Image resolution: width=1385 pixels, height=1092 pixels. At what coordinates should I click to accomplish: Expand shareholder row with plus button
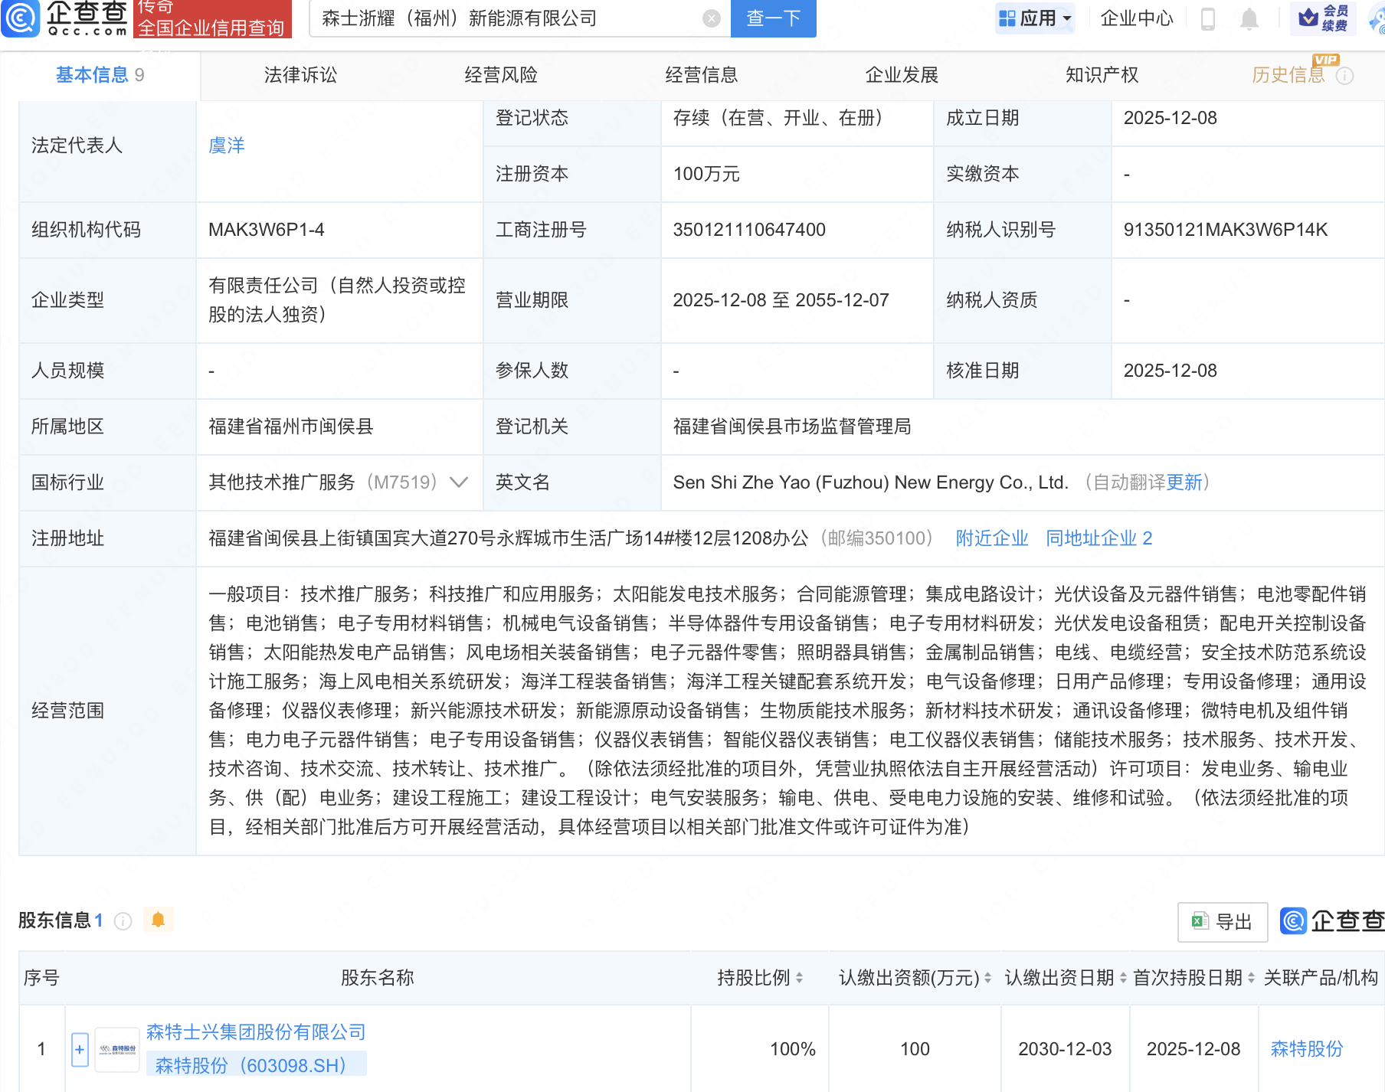(80, 1049)
